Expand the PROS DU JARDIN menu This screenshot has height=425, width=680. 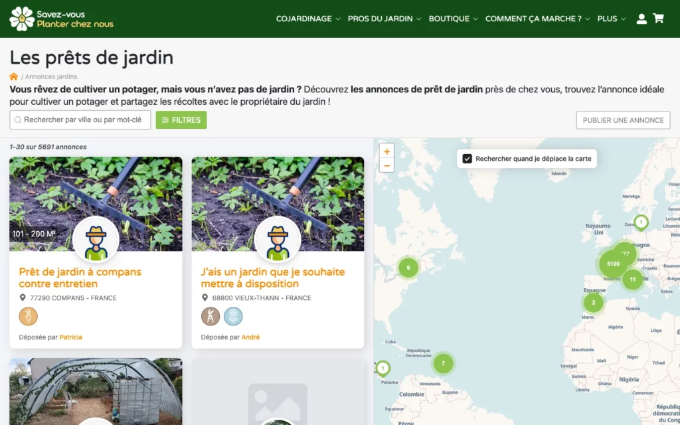point(384,19)
